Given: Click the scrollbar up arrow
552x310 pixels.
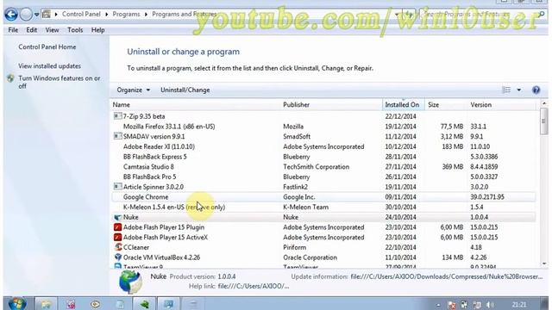Looking at the screenshot, I should (x=544, y=103).
